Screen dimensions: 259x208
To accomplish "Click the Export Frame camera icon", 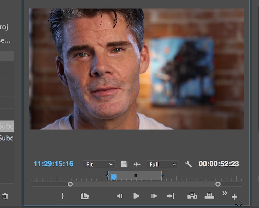I will click(x=85, y=196).
